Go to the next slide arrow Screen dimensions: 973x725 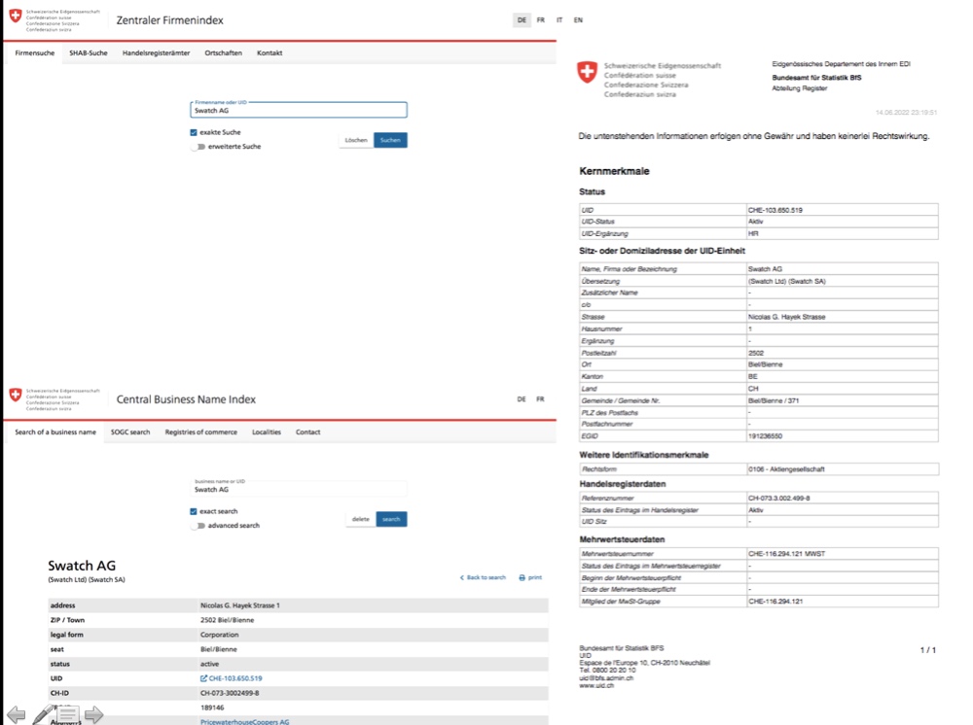pos(93,714)
